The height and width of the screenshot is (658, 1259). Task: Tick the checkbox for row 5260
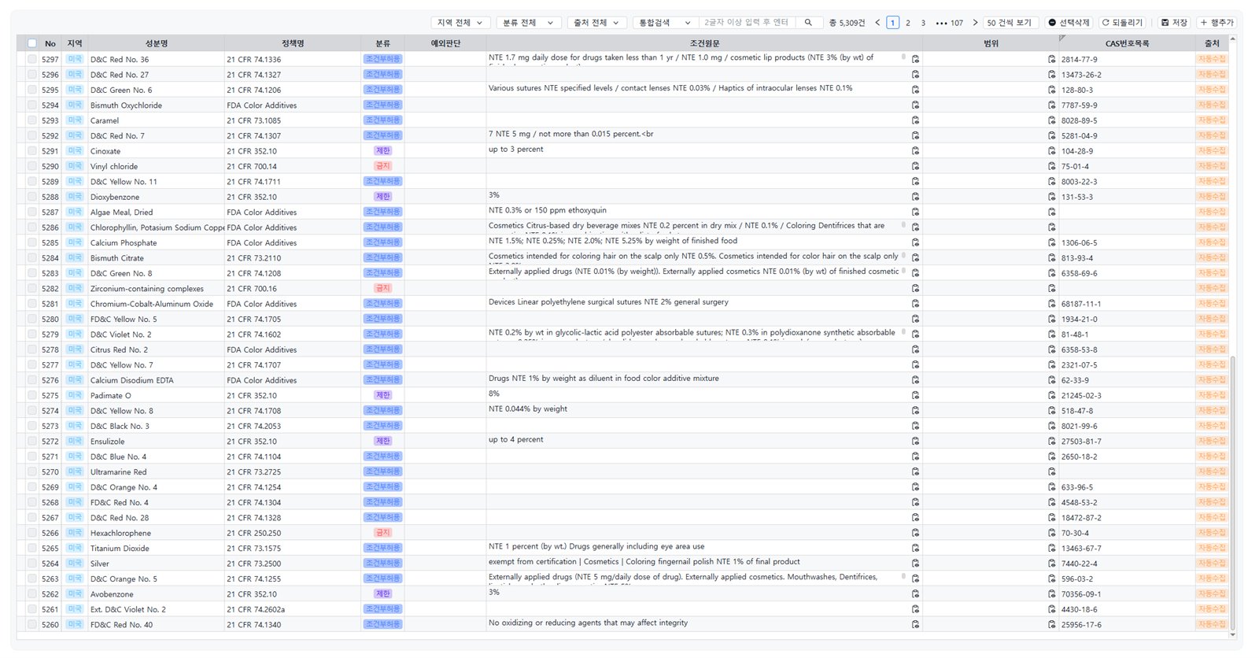(x=31, y=624)
